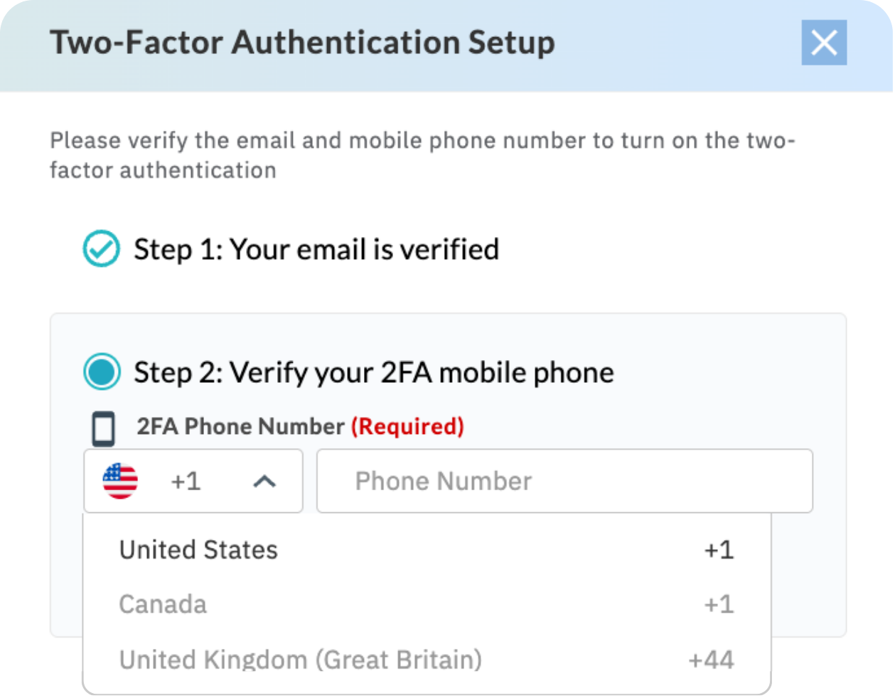Select the Step 2 radio circle
The height and width of the screenshot is (698, 895).
pos(102,372)
